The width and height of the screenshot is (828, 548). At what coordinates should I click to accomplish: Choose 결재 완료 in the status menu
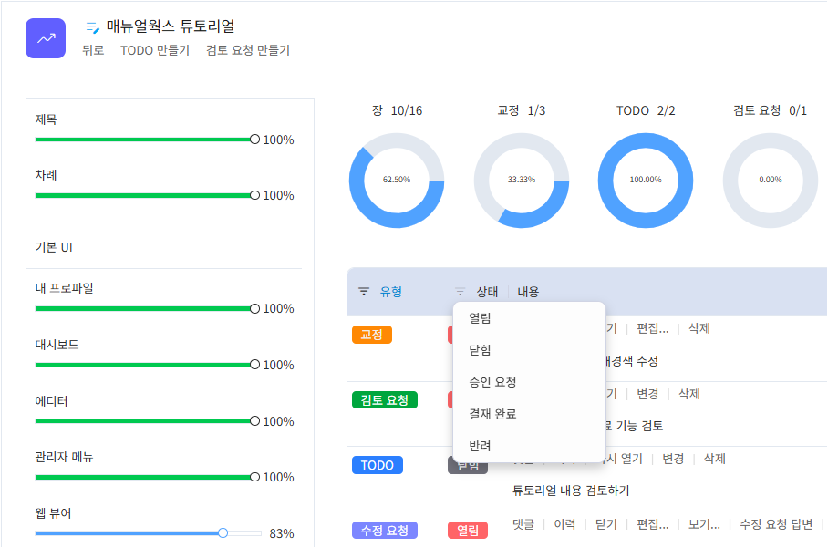(x=492, y=414)
